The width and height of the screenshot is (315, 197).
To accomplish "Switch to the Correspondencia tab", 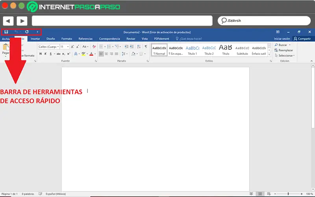I will click(x=109, y=39).
